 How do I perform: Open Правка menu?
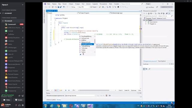tap(54, 4)
